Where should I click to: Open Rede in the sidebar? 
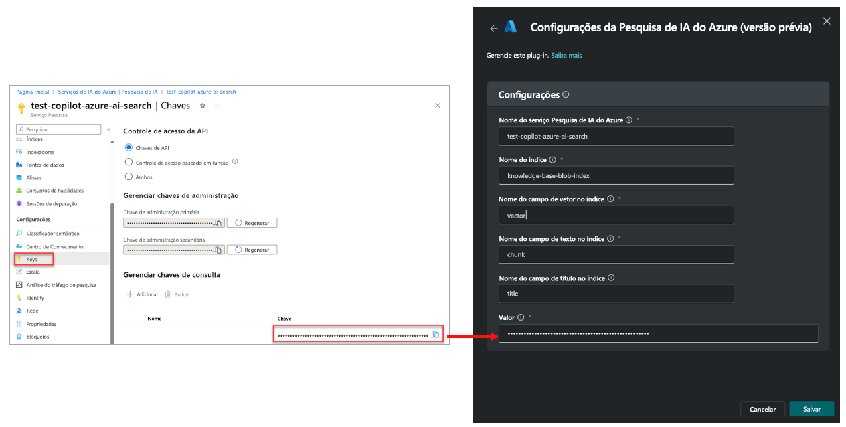(32, 311)
